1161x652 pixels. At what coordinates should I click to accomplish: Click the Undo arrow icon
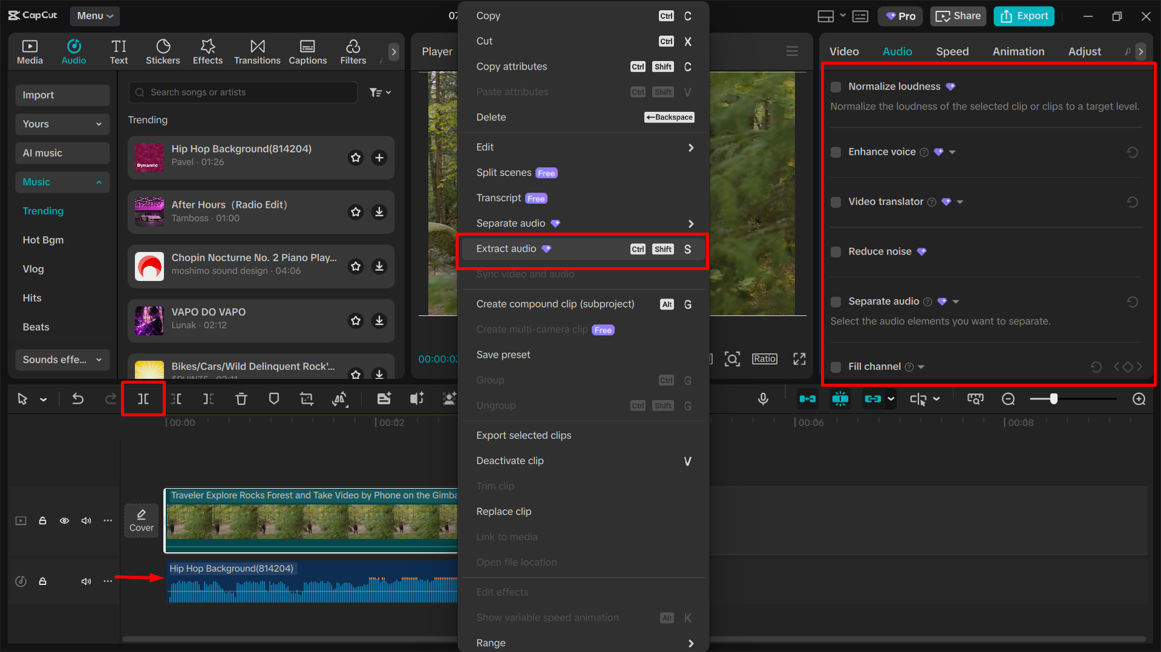(78, 399)
